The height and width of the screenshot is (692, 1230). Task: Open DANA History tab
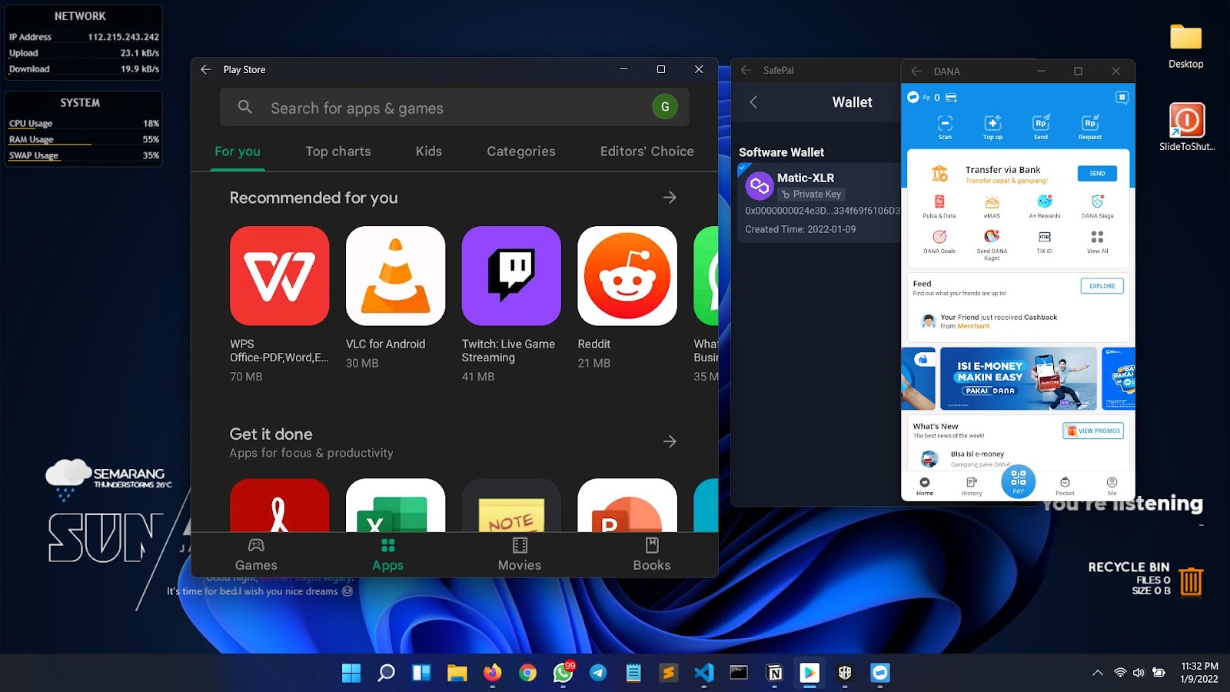972,487
